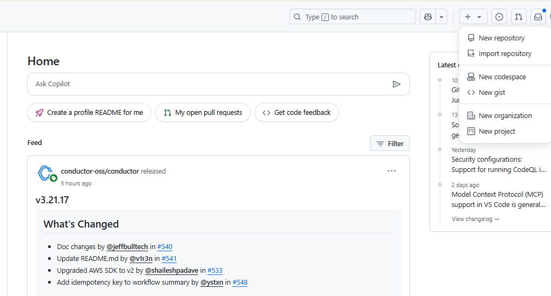Select New codespace from the menu

[x=502, y=77]
